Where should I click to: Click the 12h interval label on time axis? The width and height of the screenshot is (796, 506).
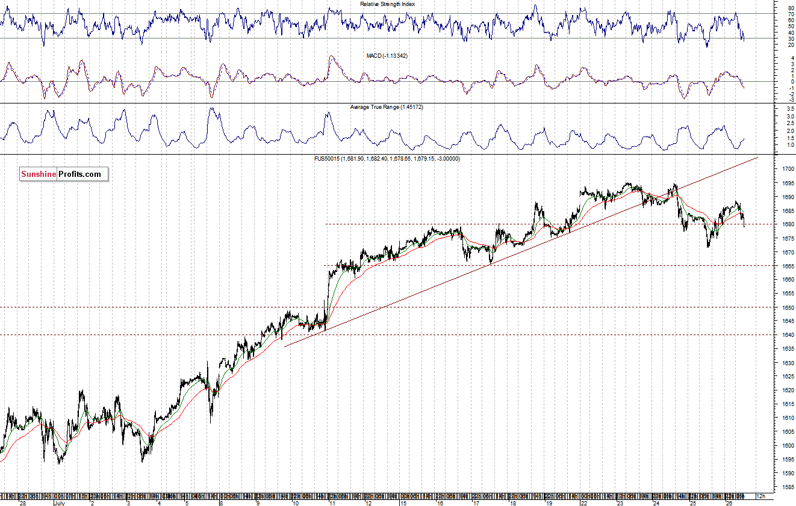[x=760, y=496]
